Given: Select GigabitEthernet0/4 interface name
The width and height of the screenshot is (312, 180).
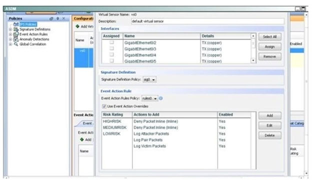Looking at the screenshot, I should 140,55.
